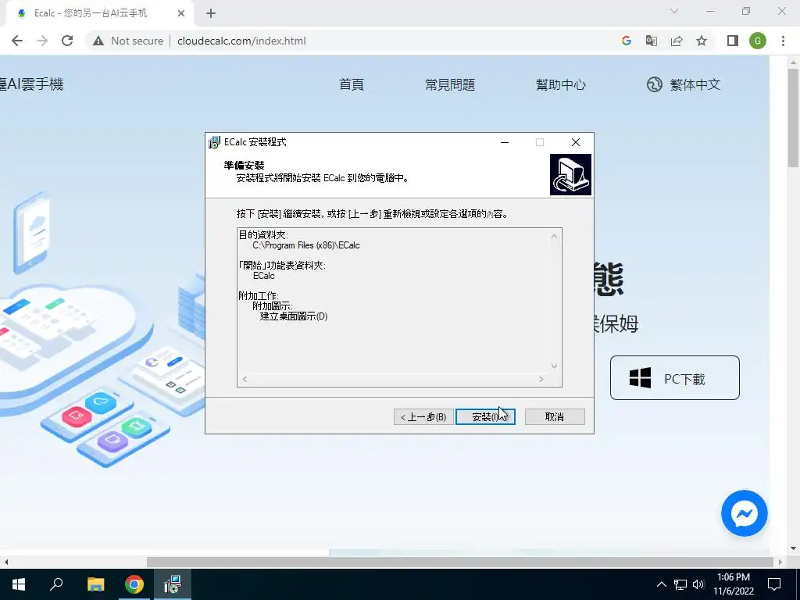Click the globe language icon
The width and height of the screenshot is (800, 600).
655,84
